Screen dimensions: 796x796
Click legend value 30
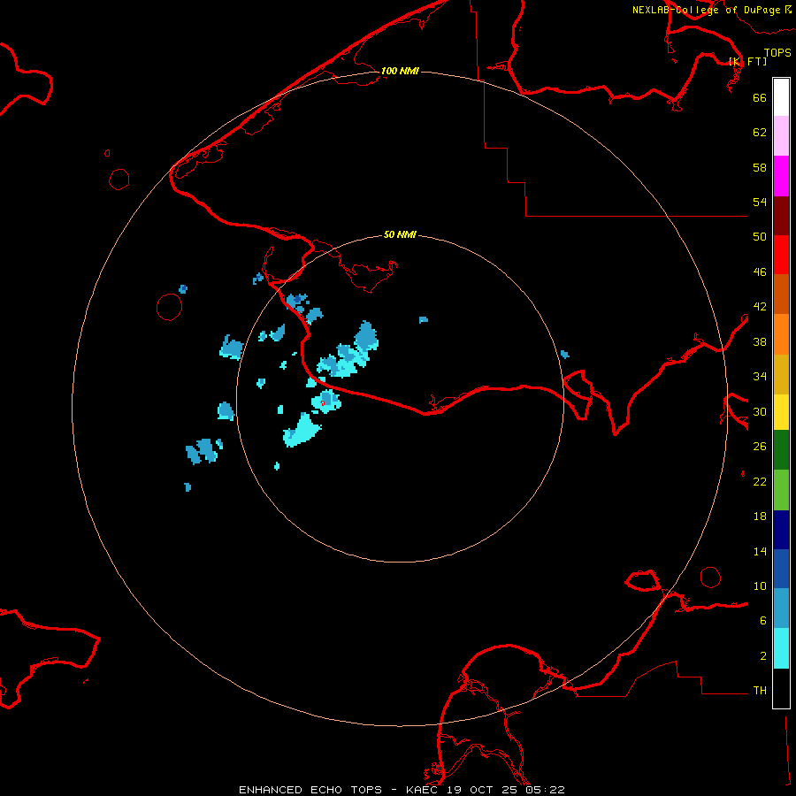tap(760, 411)
